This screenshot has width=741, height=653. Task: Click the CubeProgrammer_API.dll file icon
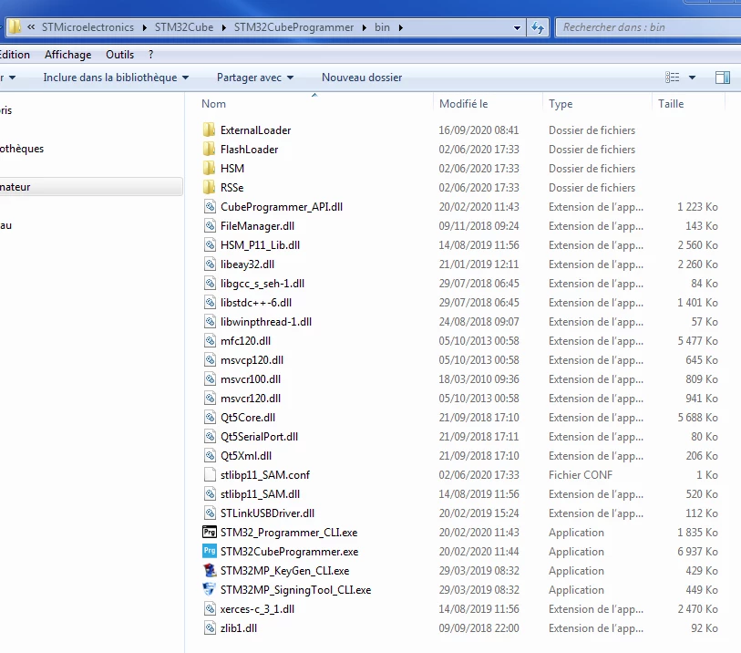(x=210, y=207)
